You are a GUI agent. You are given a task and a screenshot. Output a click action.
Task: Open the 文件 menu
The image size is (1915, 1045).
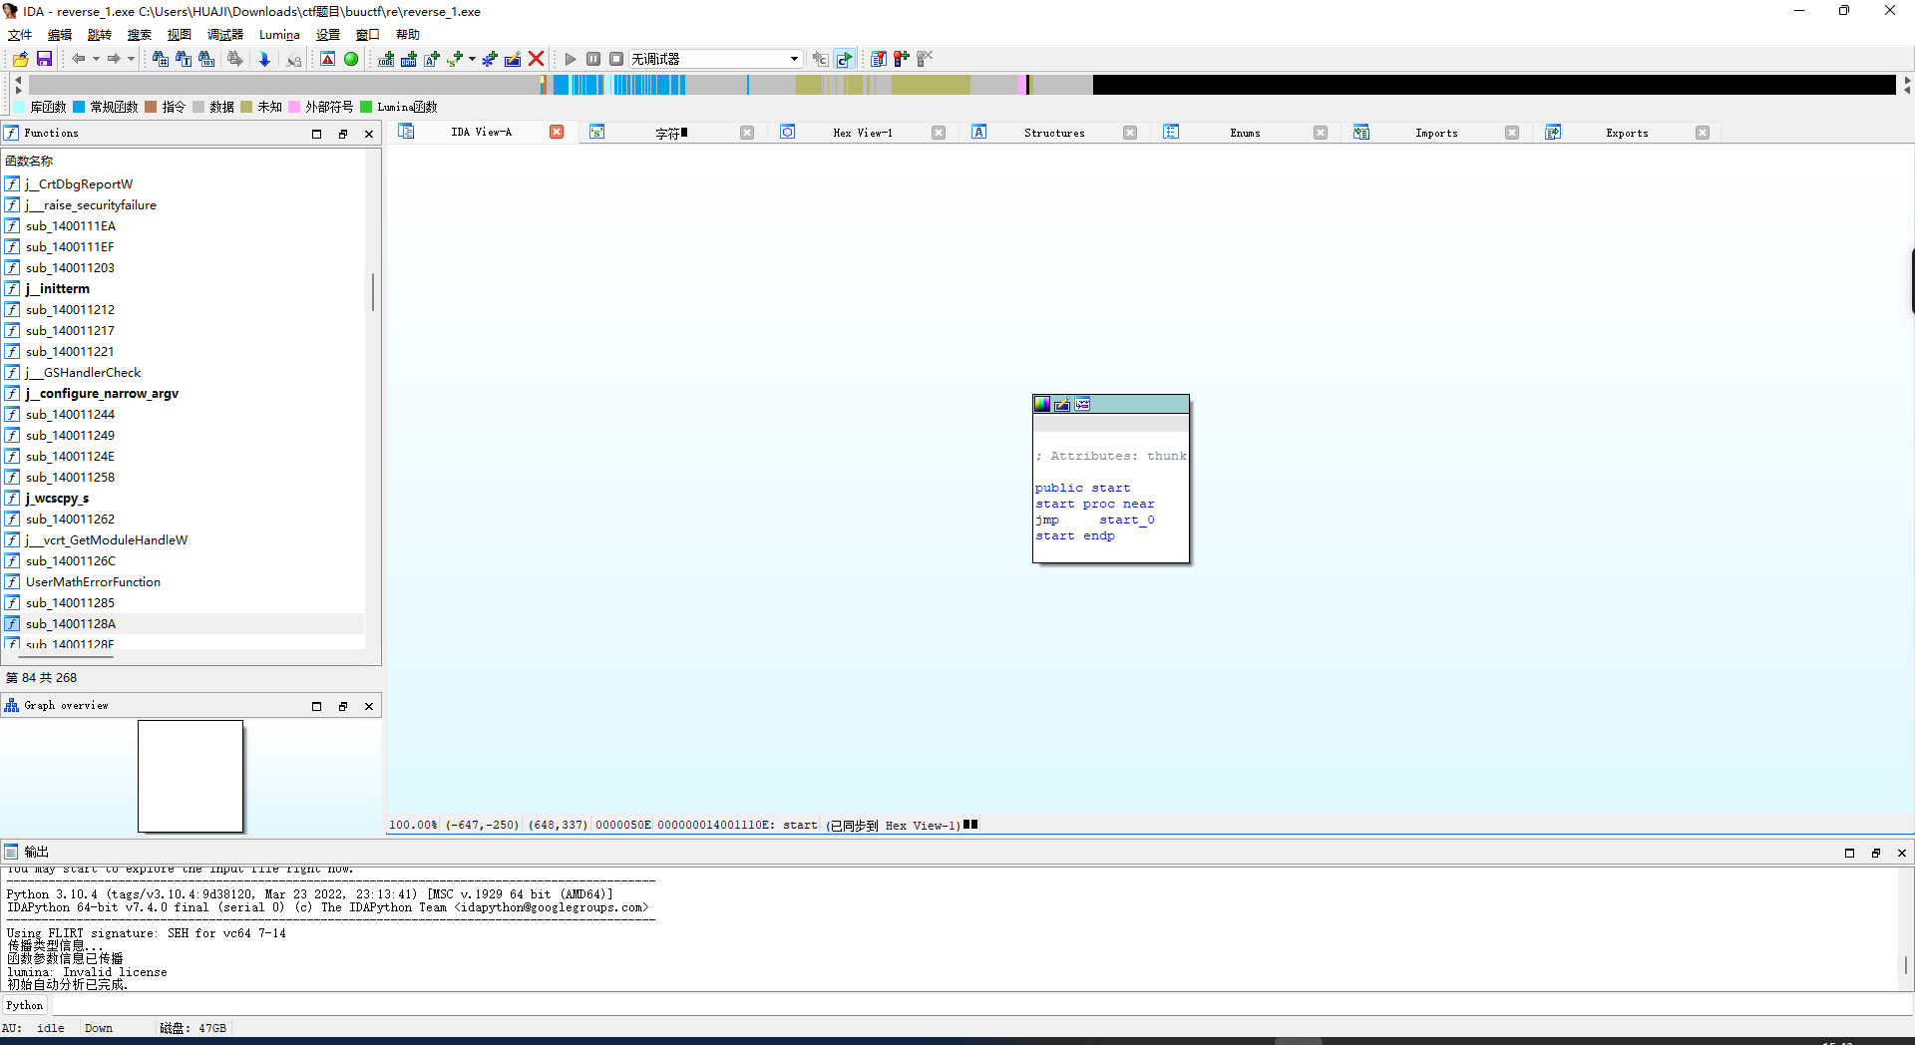pos(20,35)
